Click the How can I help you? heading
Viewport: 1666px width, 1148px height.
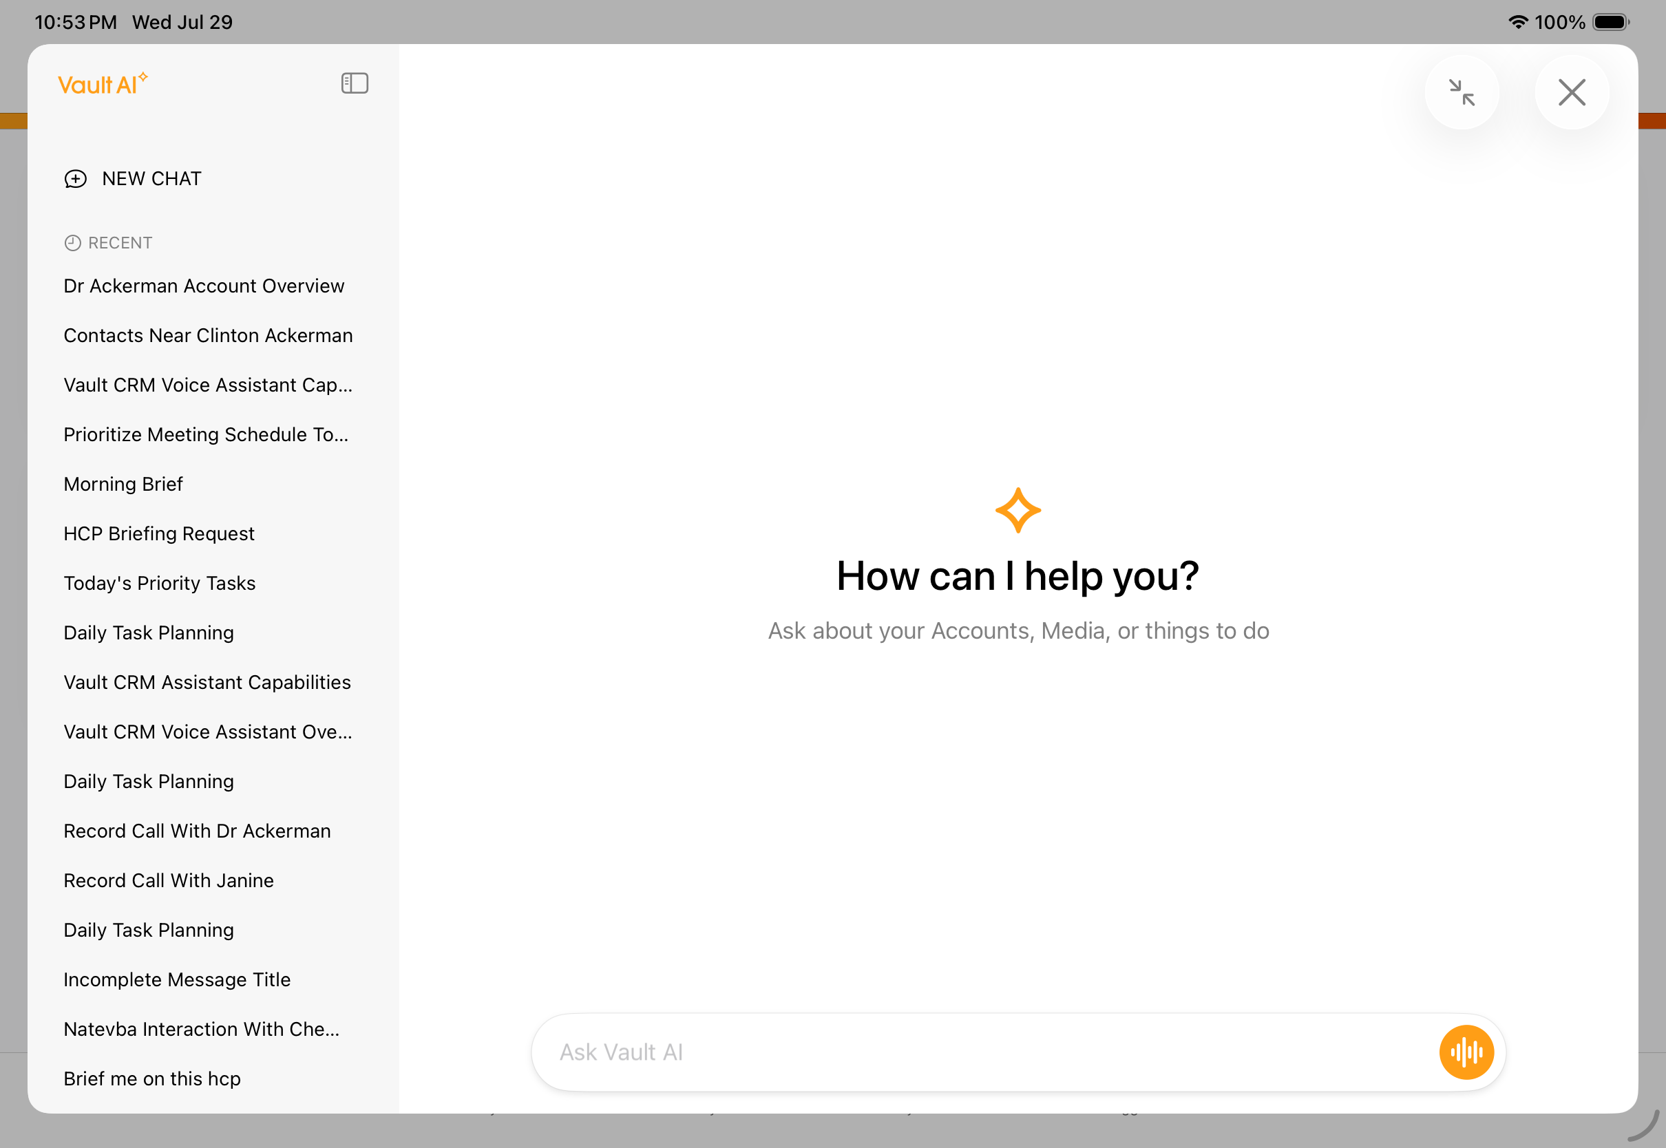click(1018, 577)
